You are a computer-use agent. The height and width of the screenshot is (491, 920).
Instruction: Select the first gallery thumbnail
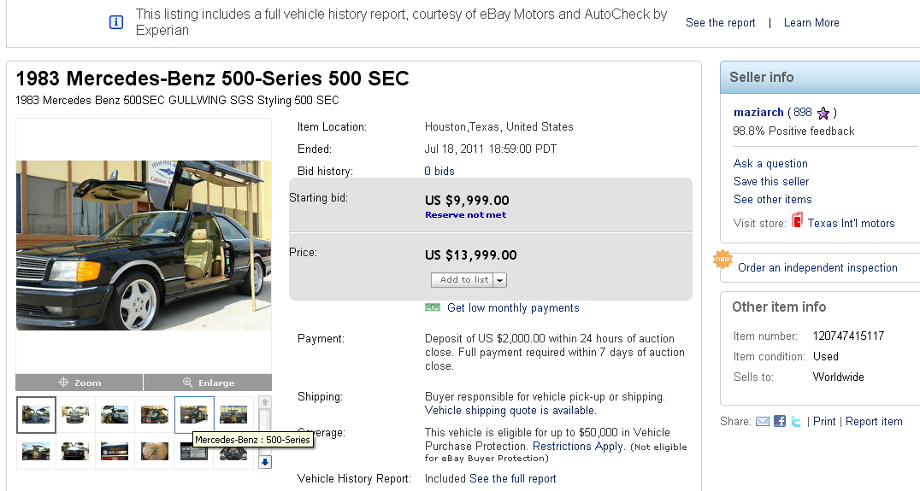tap(37, 415)
